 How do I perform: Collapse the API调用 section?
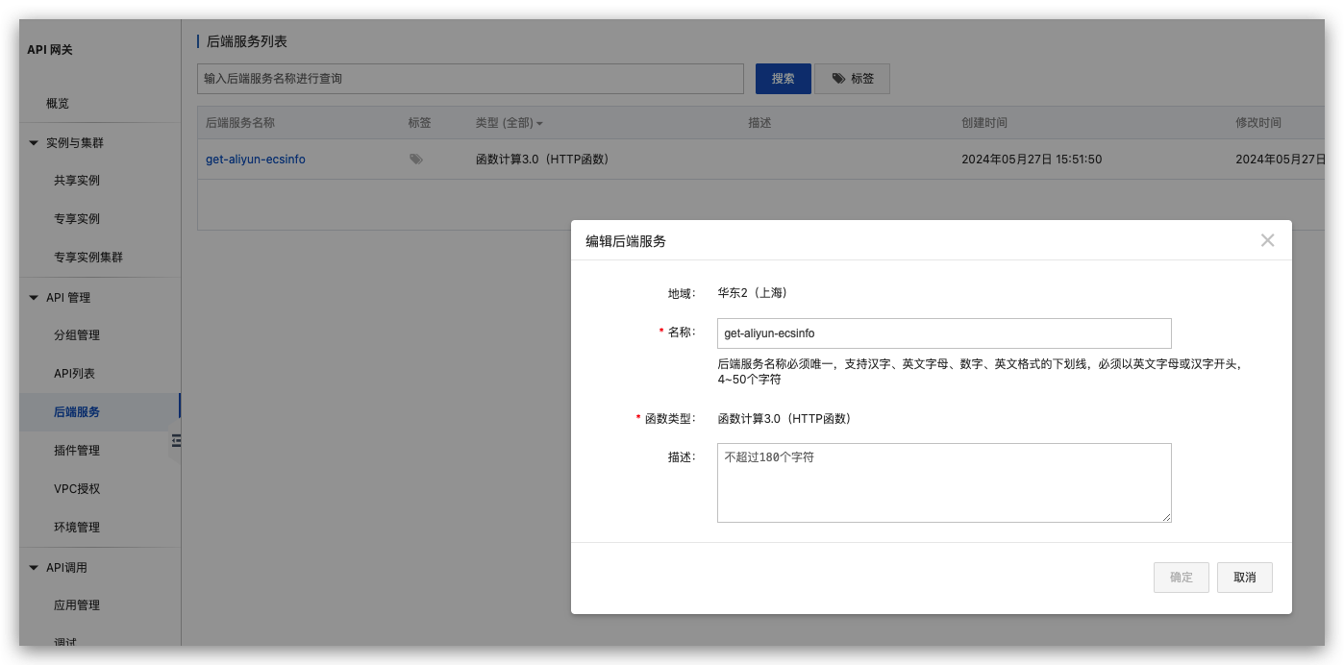[34, 568]
